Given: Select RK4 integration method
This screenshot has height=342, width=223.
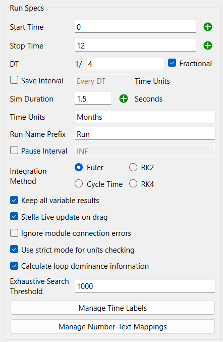Looking at the screenshot, I should 133,184.
